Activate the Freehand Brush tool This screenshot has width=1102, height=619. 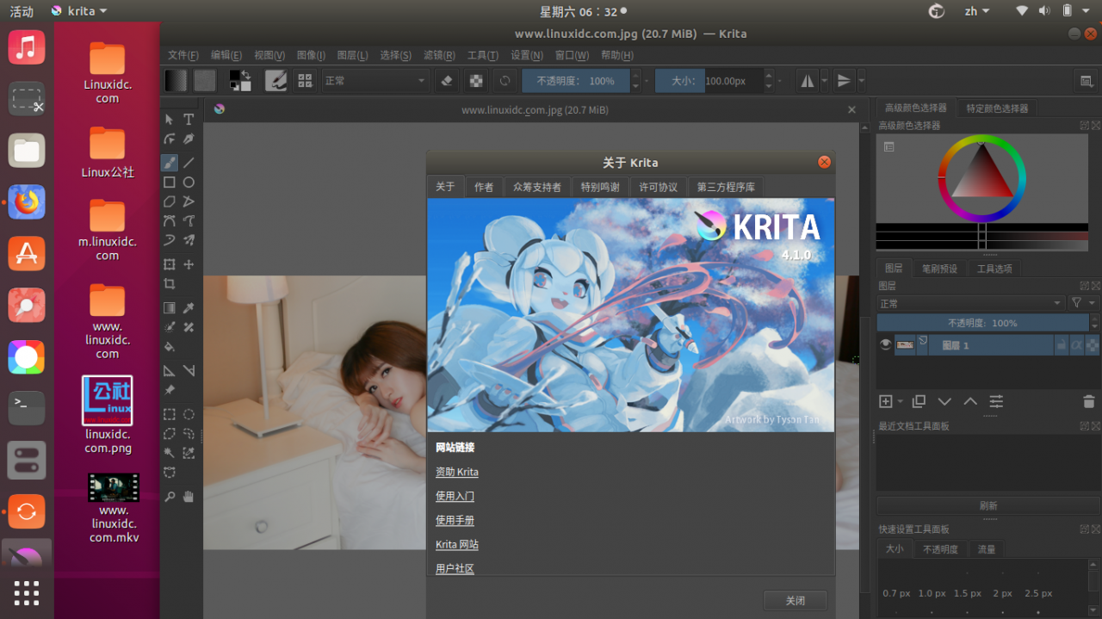[x=170, y=163]
